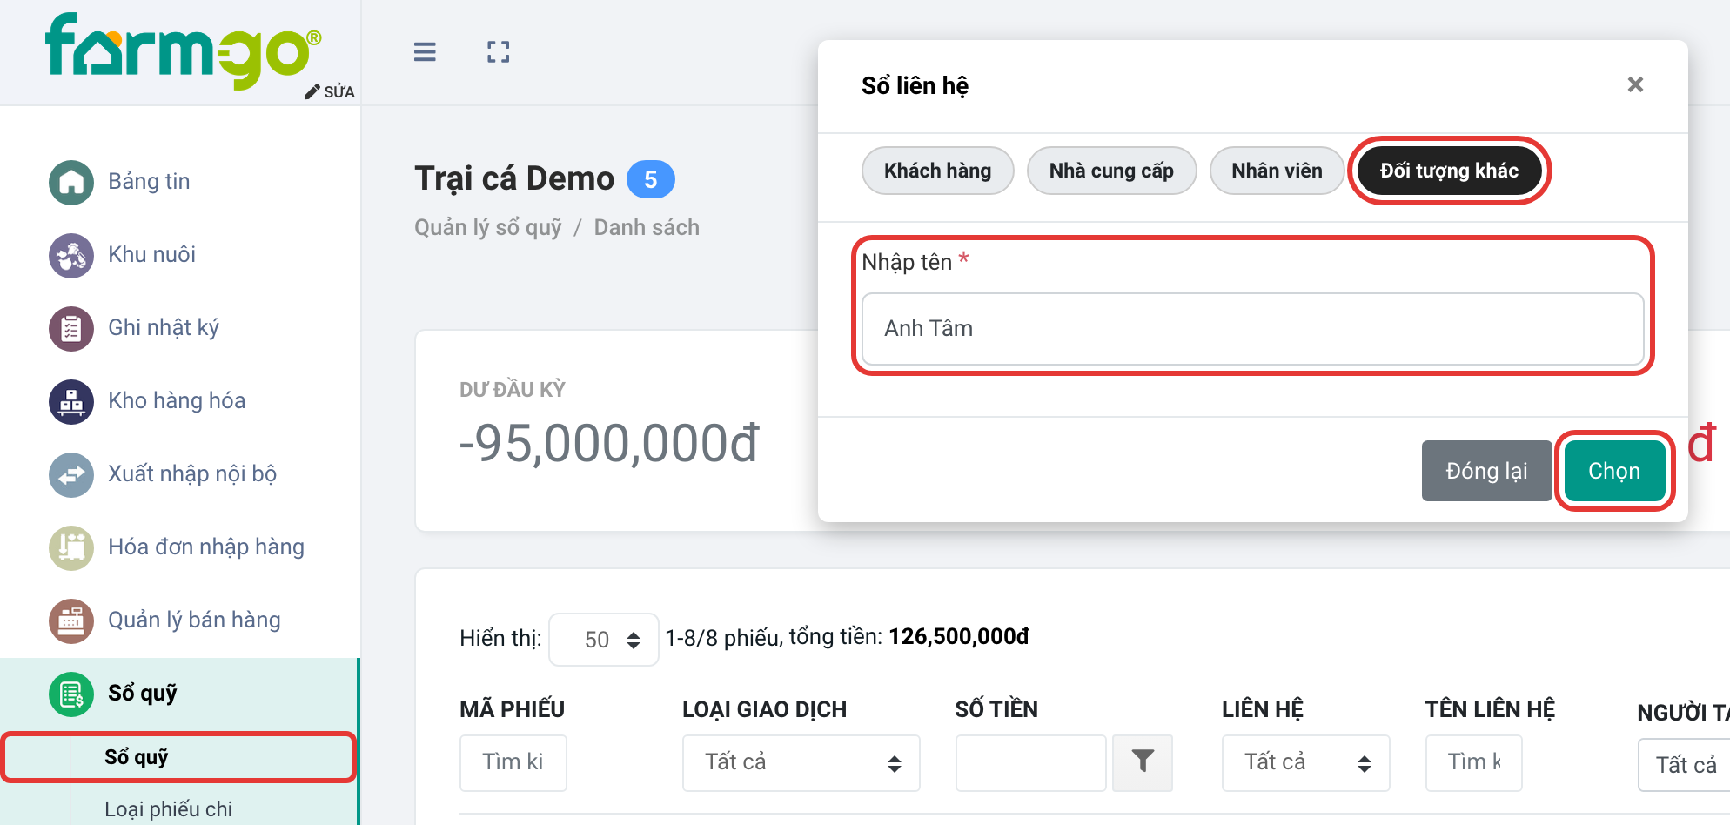Viewport: 1730px width, 825px height.
Task: Open the Người tạo filter dropdown
Action: click(x=1684, y=764)
